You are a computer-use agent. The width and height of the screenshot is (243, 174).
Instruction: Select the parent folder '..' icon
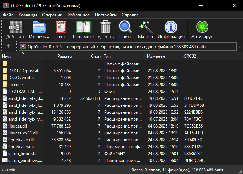point(5,64)
